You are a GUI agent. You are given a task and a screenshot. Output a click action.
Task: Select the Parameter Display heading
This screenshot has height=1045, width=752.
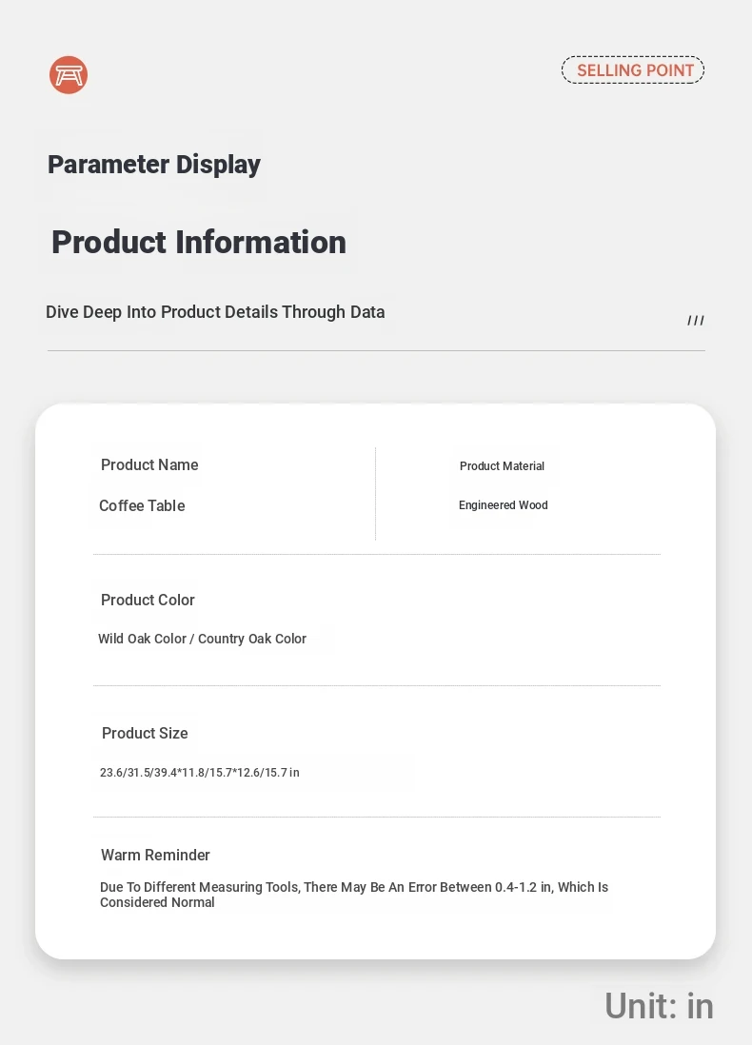click(154, 165)
